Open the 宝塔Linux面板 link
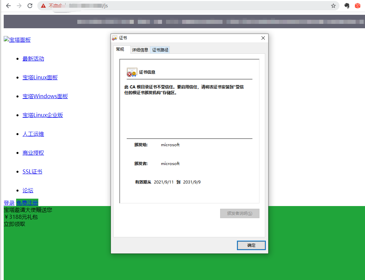The image size is (365, 280). tap(40, 78)
